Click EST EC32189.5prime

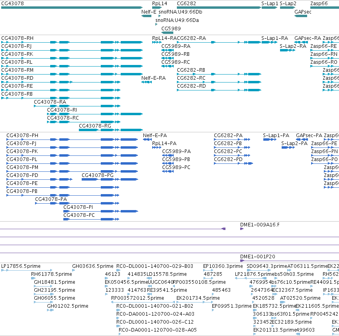pyautogui.click(x=292, y=322)
